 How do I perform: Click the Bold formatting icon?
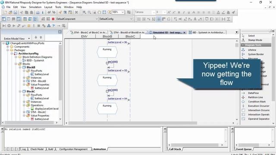[x=179, y=12]
